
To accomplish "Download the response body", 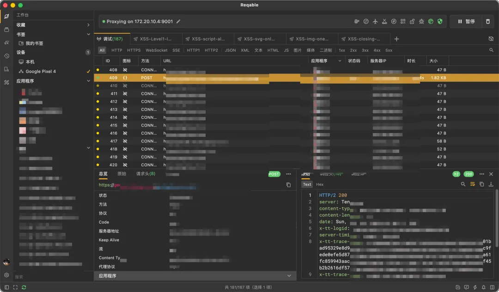I will click(x=491, y=184).
